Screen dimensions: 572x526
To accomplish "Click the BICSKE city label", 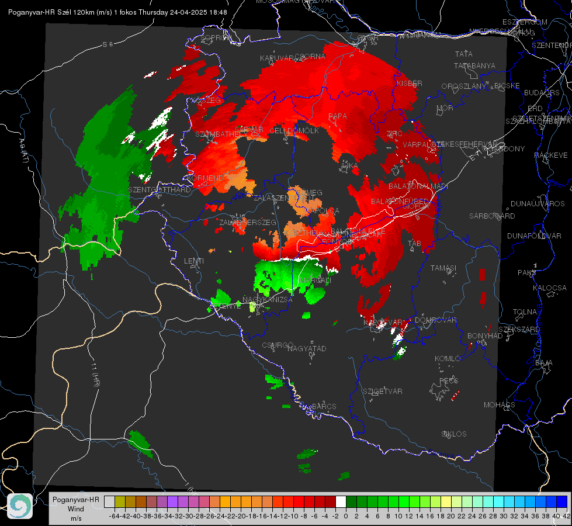I will coord(507,86).
